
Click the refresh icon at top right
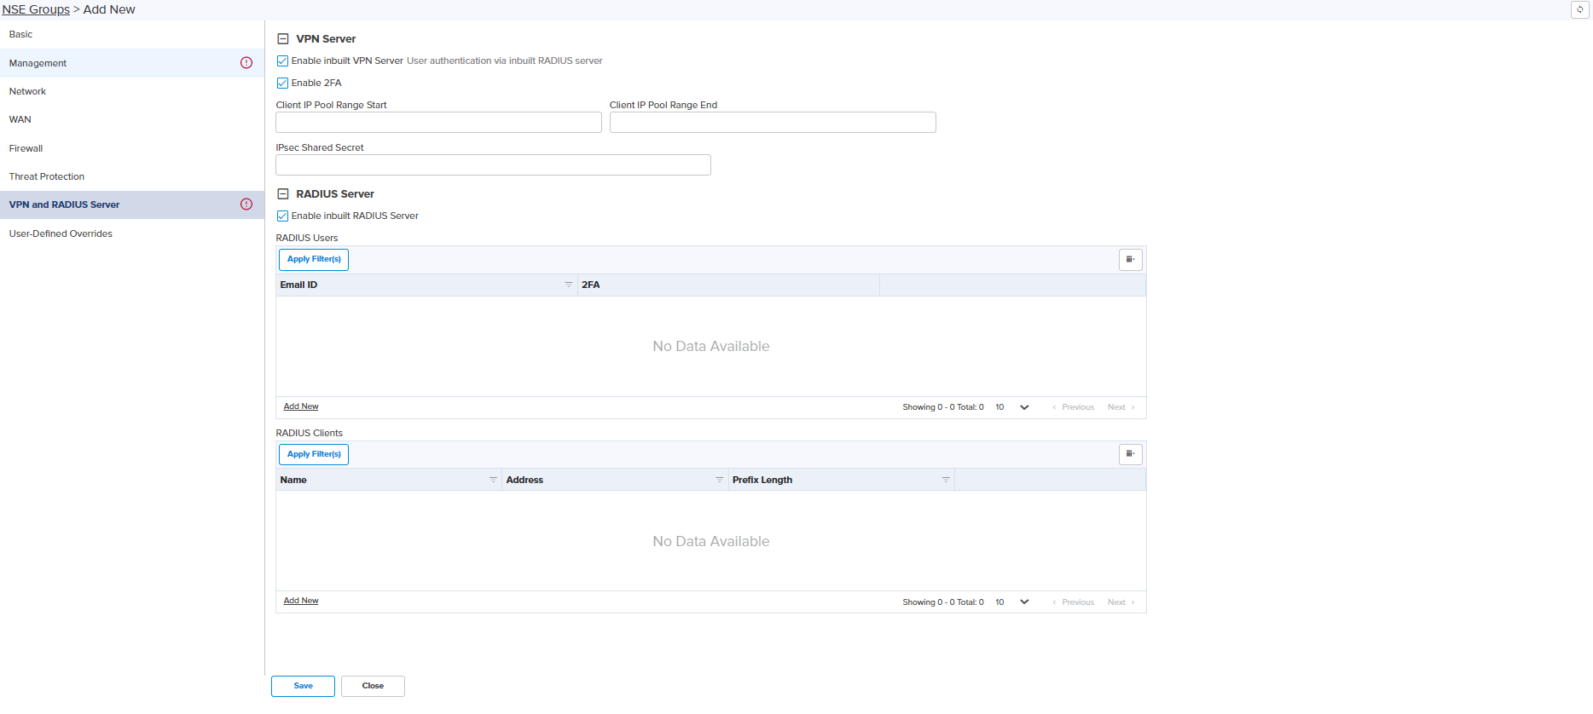point(1579,9)
